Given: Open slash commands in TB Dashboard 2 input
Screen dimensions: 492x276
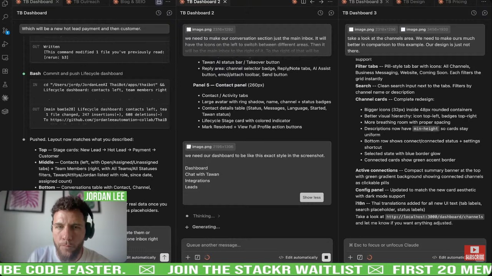Looking at the screenshot, I should tap(197, 257).
